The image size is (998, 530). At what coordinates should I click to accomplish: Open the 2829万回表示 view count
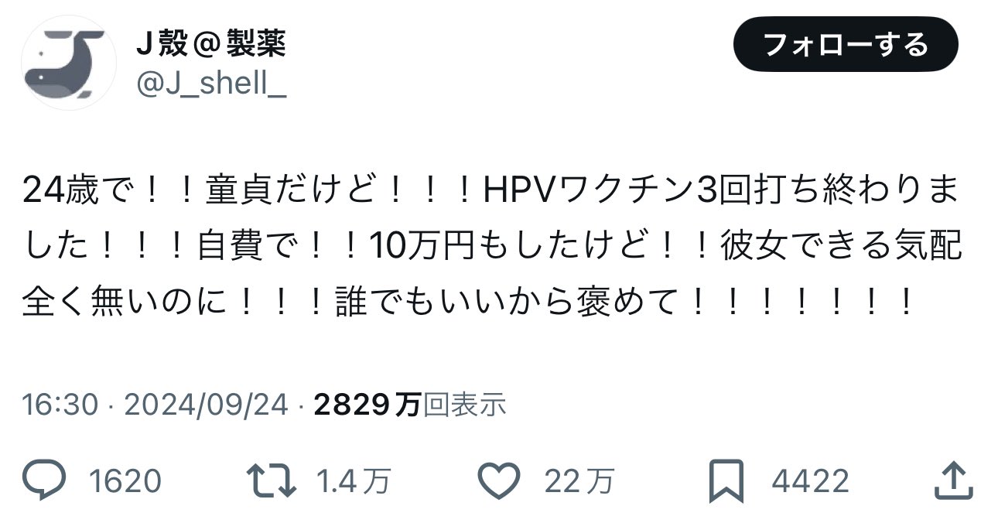[x=410, y=404]
